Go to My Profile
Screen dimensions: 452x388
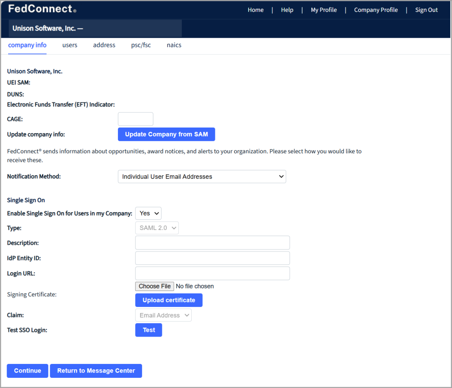[x=324, y=10]
